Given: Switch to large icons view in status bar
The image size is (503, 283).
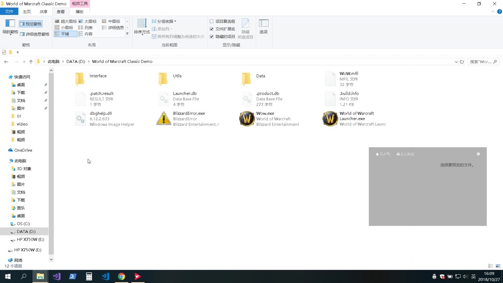Looking at the screenshot, I should pos(498,266).
